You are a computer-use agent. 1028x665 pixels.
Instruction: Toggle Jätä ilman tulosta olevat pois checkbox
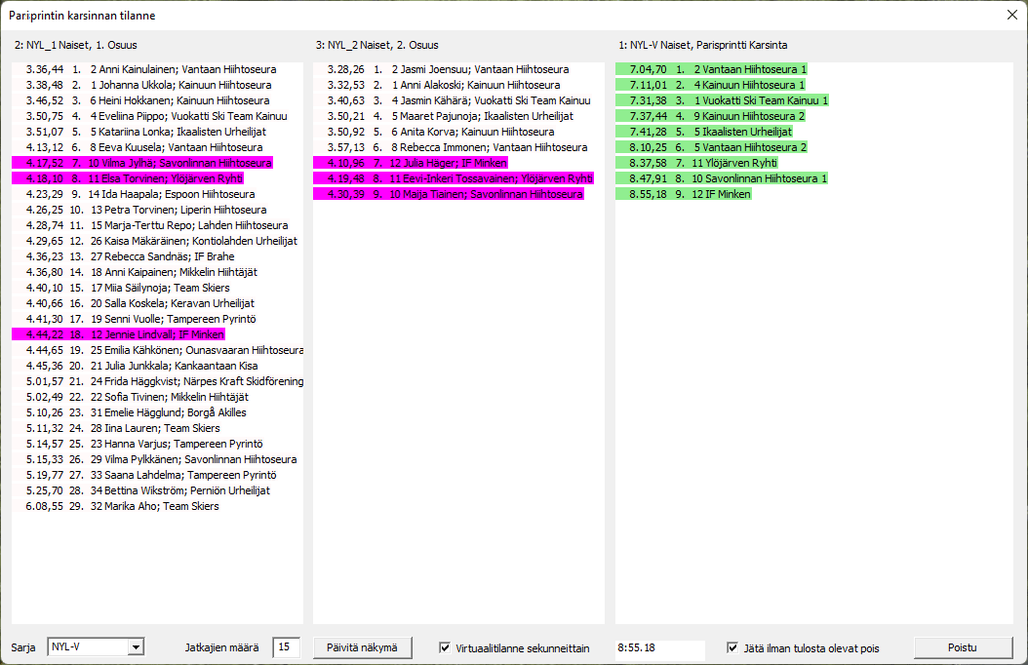click(733, 647)
